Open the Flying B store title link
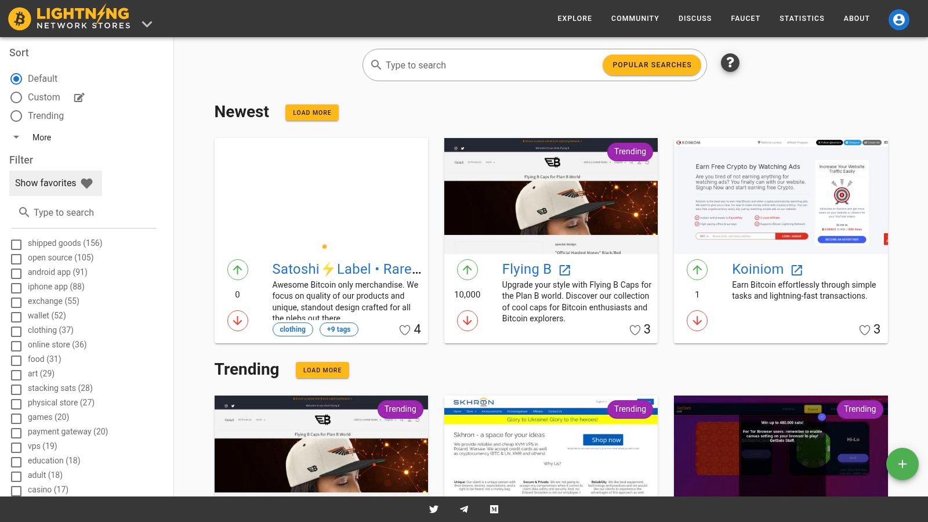The image size is (928, 522). (x=527, y=269)
